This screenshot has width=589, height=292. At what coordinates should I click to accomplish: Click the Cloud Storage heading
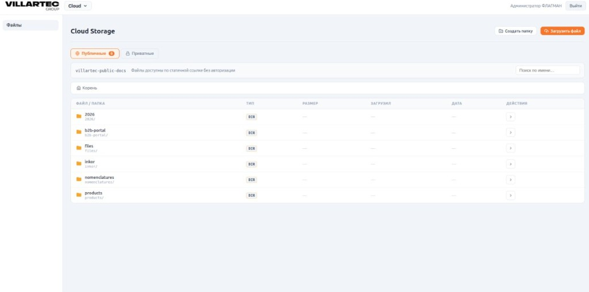coord(93,31)
